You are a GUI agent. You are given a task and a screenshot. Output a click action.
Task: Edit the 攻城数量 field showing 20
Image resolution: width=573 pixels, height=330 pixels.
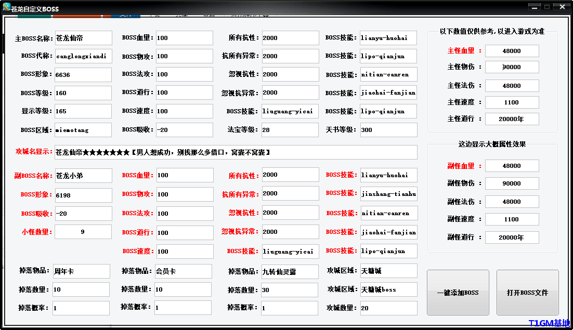pos(389,308)
